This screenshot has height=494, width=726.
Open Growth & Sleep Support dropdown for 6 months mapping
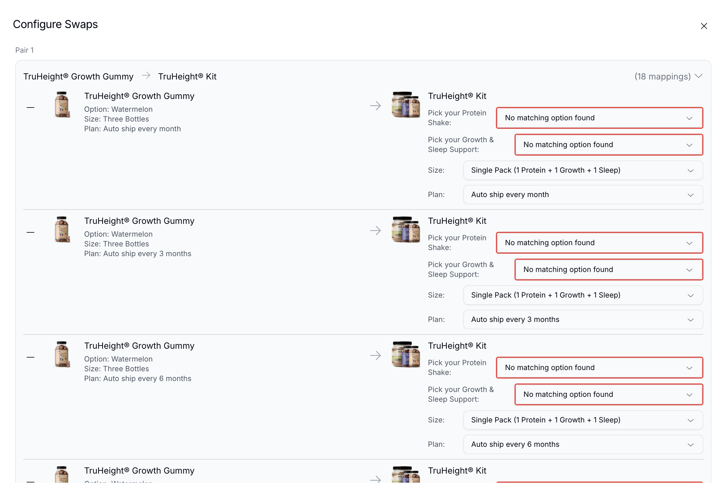609,394
